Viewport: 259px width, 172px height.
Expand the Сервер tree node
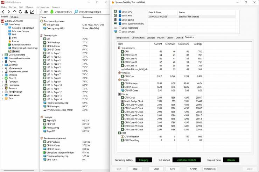pos(2,61)
